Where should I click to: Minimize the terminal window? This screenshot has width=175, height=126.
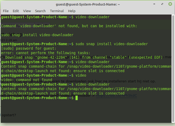(154, 4)
